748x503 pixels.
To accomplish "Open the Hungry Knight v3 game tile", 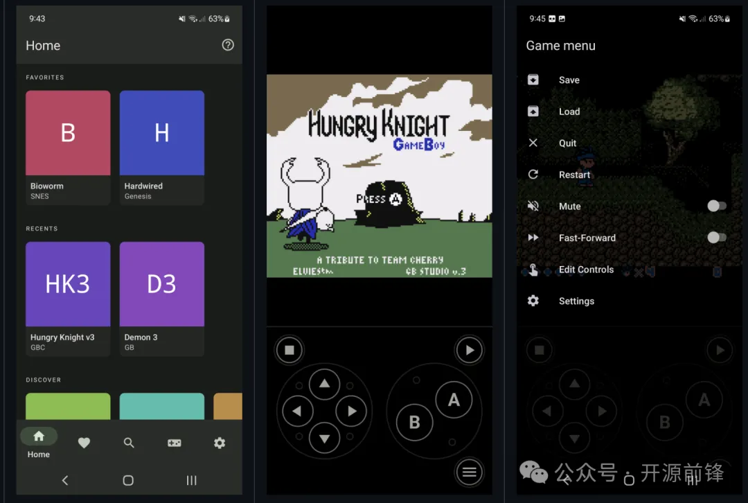I will pos(68,297).
